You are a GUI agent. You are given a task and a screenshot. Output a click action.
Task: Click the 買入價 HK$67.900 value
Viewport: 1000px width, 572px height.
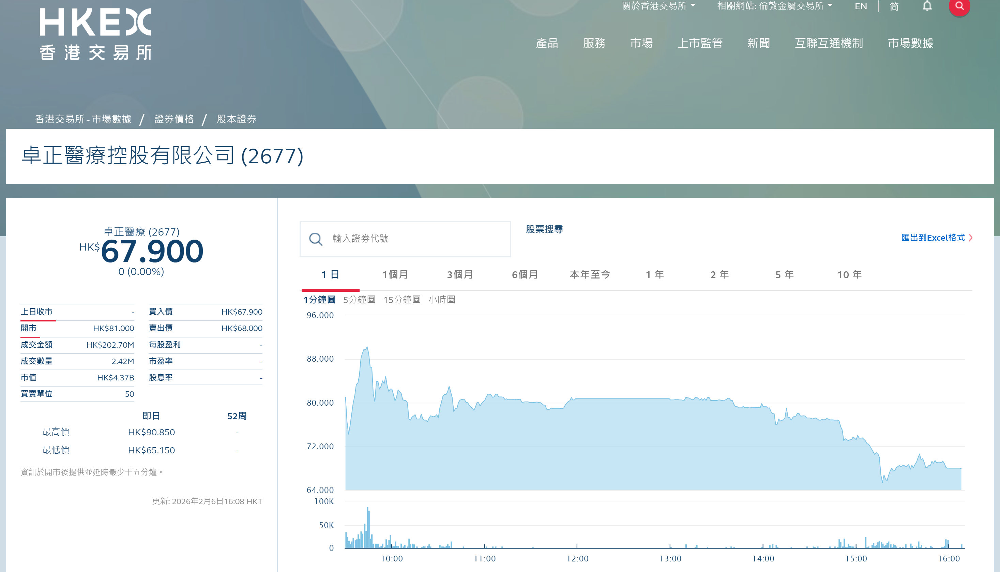point(242,312)
